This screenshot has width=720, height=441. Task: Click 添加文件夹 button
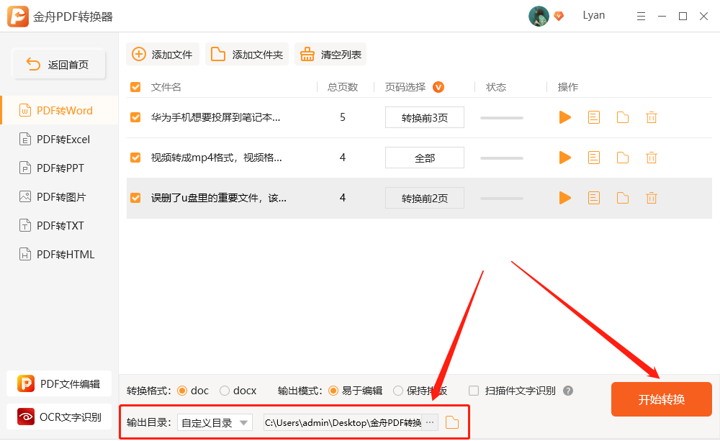point(246,54)
